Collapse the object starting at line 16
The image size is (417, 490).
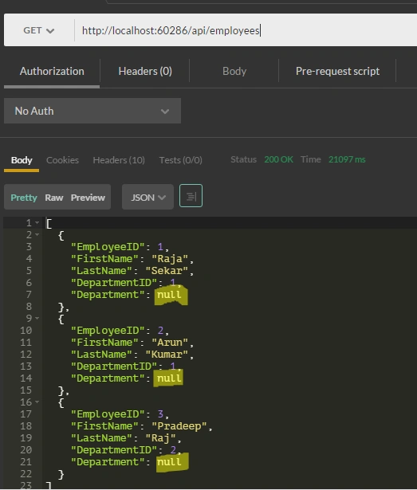click(x=37, y=402)
